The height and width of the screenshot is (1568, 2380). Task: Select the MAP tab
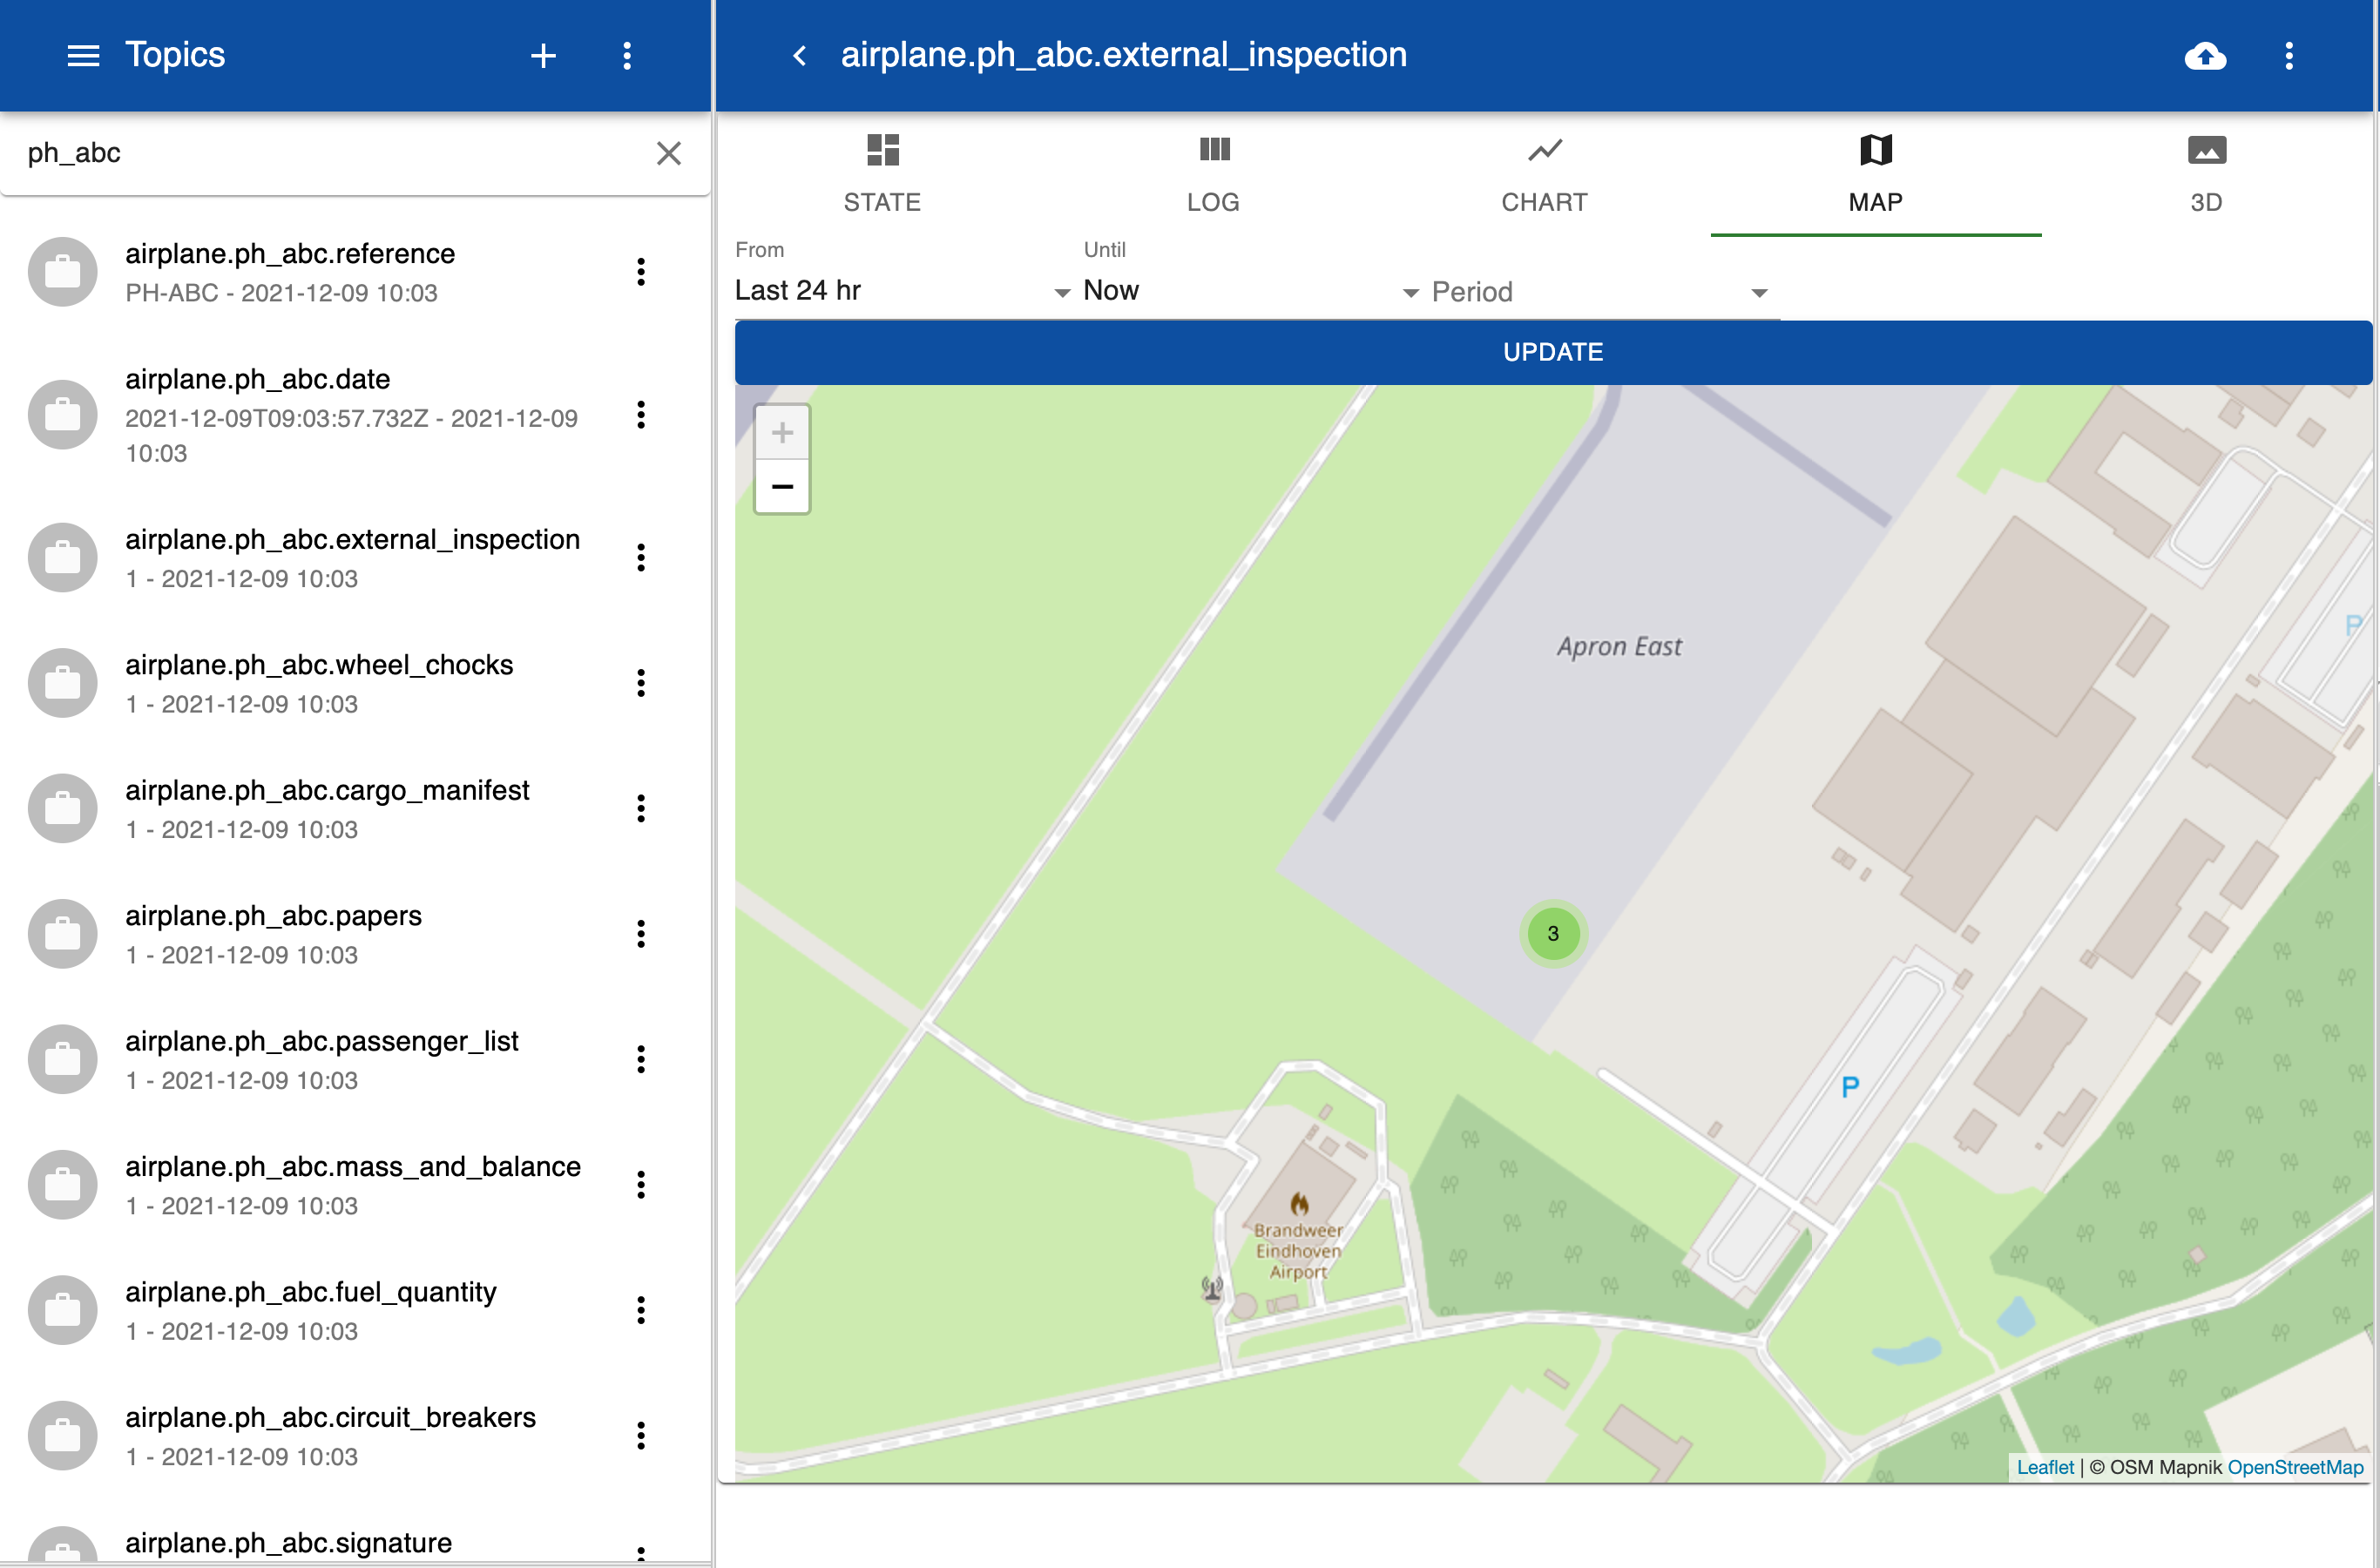(x=1876, y=175)
